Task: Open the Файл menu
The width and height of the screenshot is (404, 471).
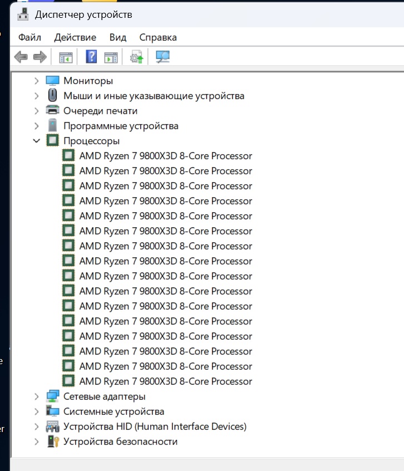Action: (29, 37)
